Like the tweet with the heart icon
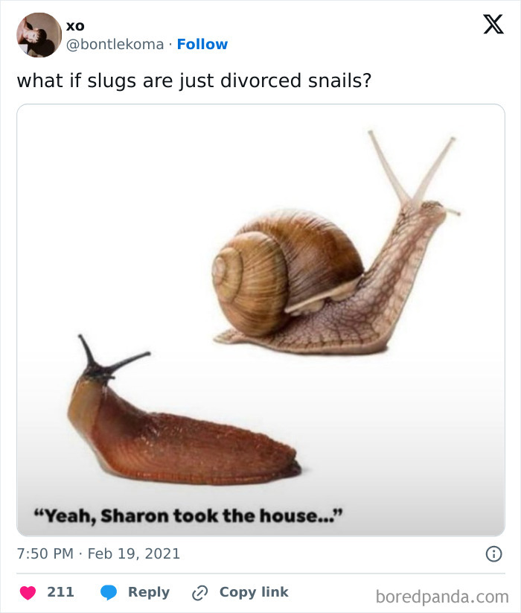This screenshot has width=521, height=613. [x=28, y=592]
